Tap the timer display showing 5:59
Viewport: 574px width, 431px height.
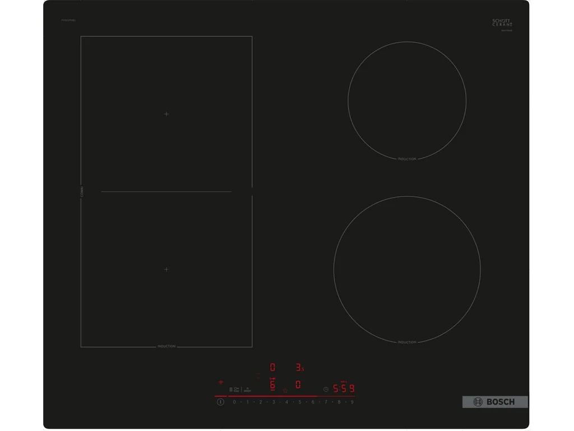tap(344, 387)
